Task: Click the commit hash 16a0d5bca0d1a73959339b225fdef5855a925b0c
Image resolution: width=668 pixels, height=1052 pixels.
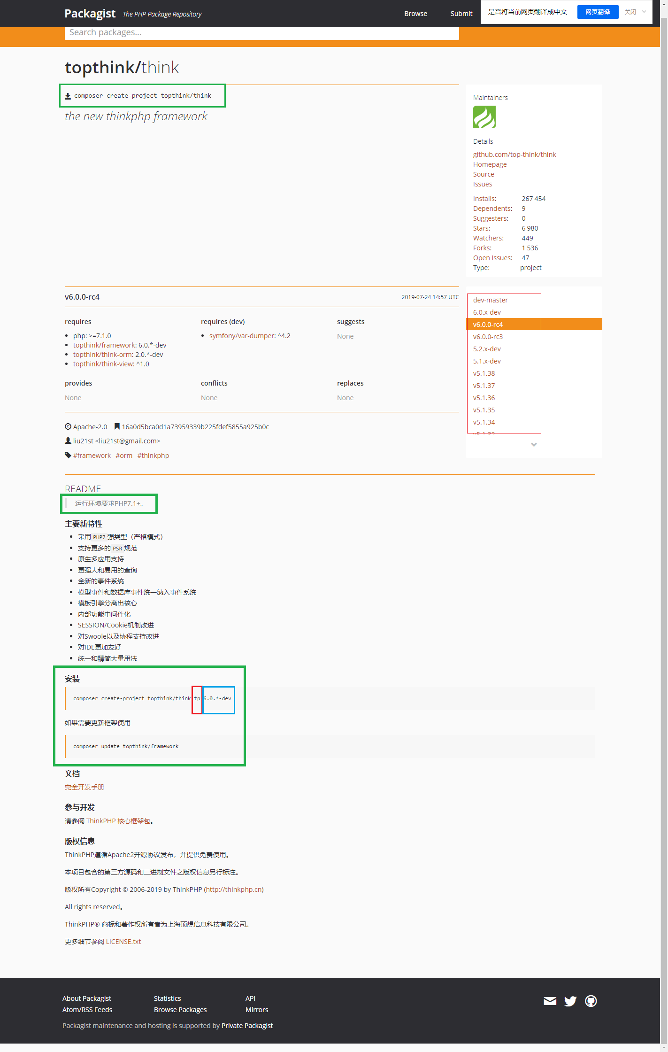Action: pyautogui.click(x=195, y=427)
